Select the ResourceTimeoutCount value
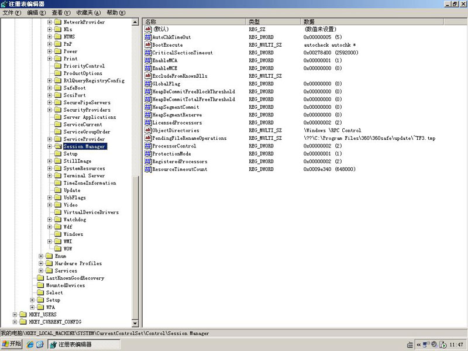 click(180, 170)
